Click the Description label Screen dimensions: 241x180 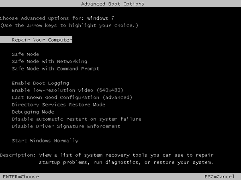[x=18, y=155]
